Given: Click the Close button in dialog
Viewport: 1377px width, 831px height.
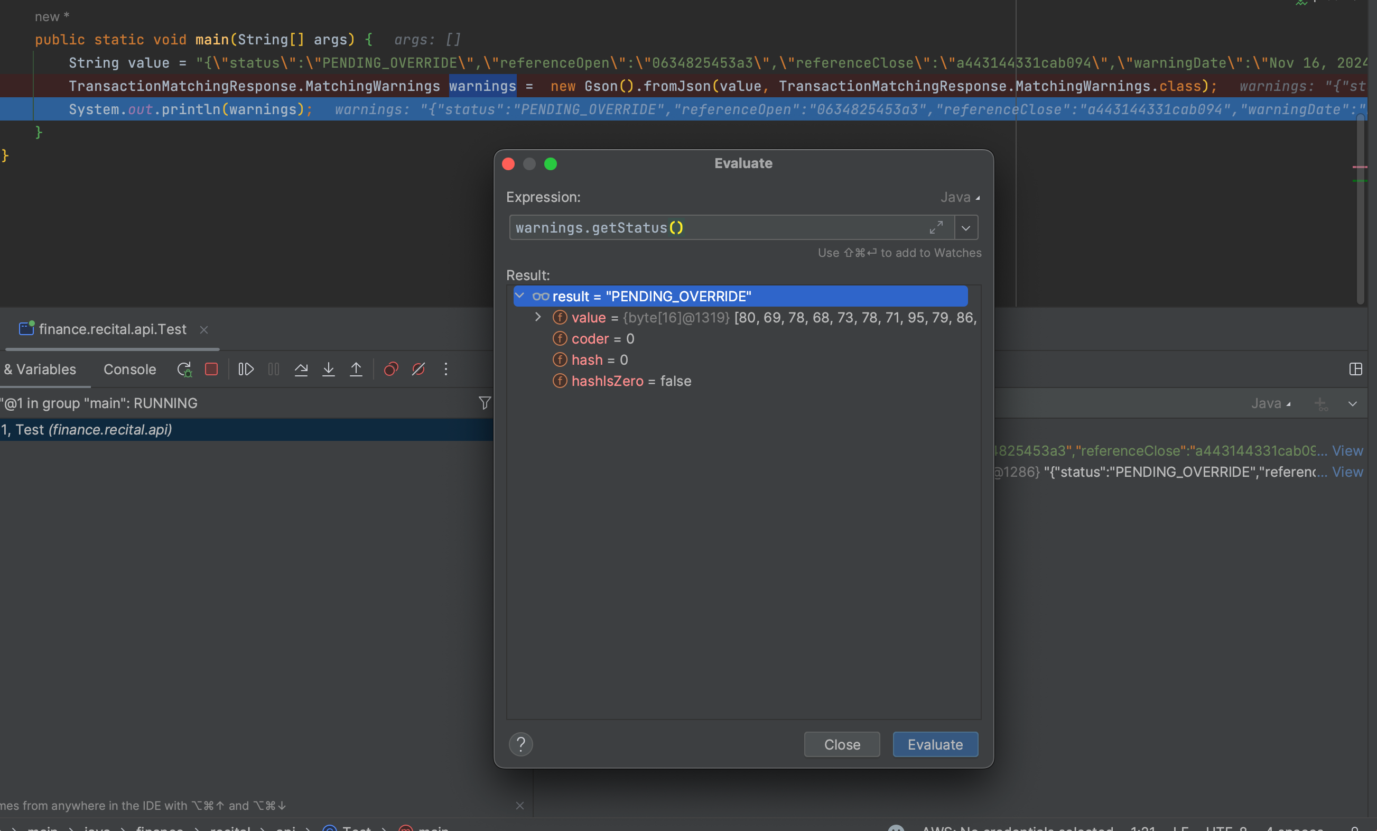Looking at the screenshot, I should click(842, 744).
